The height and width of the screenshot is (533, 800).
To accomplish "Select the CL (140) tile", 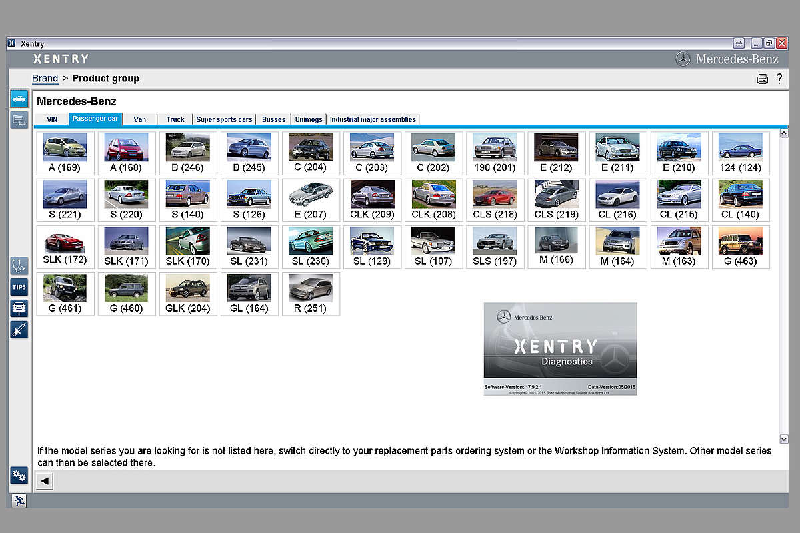I will [740, 200].
